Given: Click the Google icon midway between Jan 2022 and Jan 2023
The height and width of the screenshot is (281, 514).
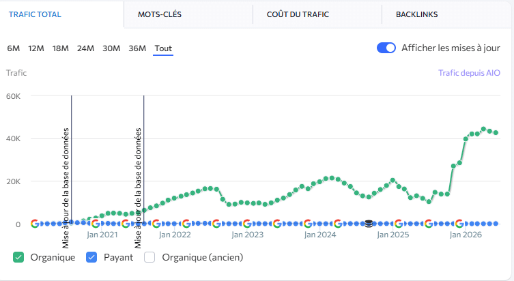Looking at the screenshot, I should click(x=216, y=224).
